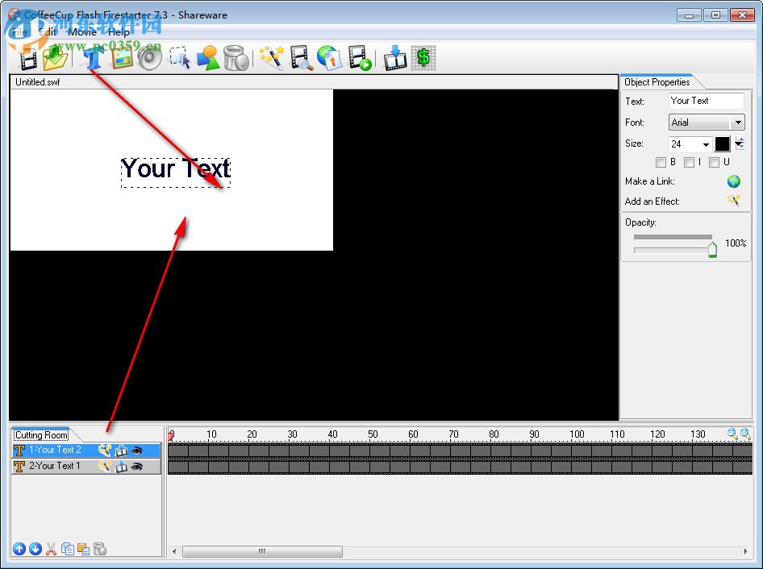This screenshot has width=763, height=569.
Task: Click the Add an Effect label
Action: click(x=652, y=201)
